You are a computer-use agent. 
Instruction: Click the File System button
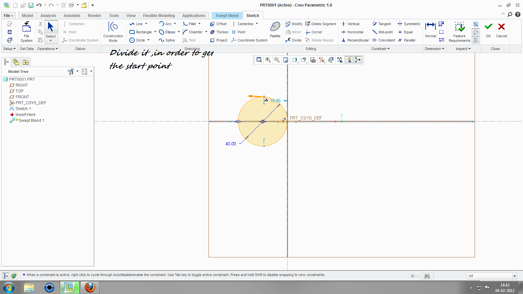(26, 32)
